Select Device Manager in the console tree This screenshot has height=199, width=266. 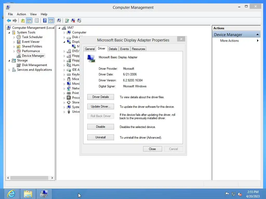pos(33,56)
